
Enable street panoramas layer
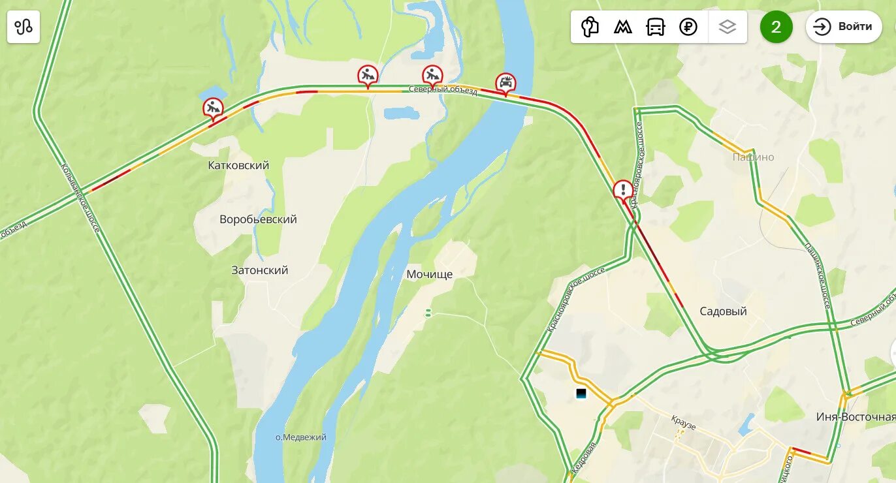coord(590,27)
